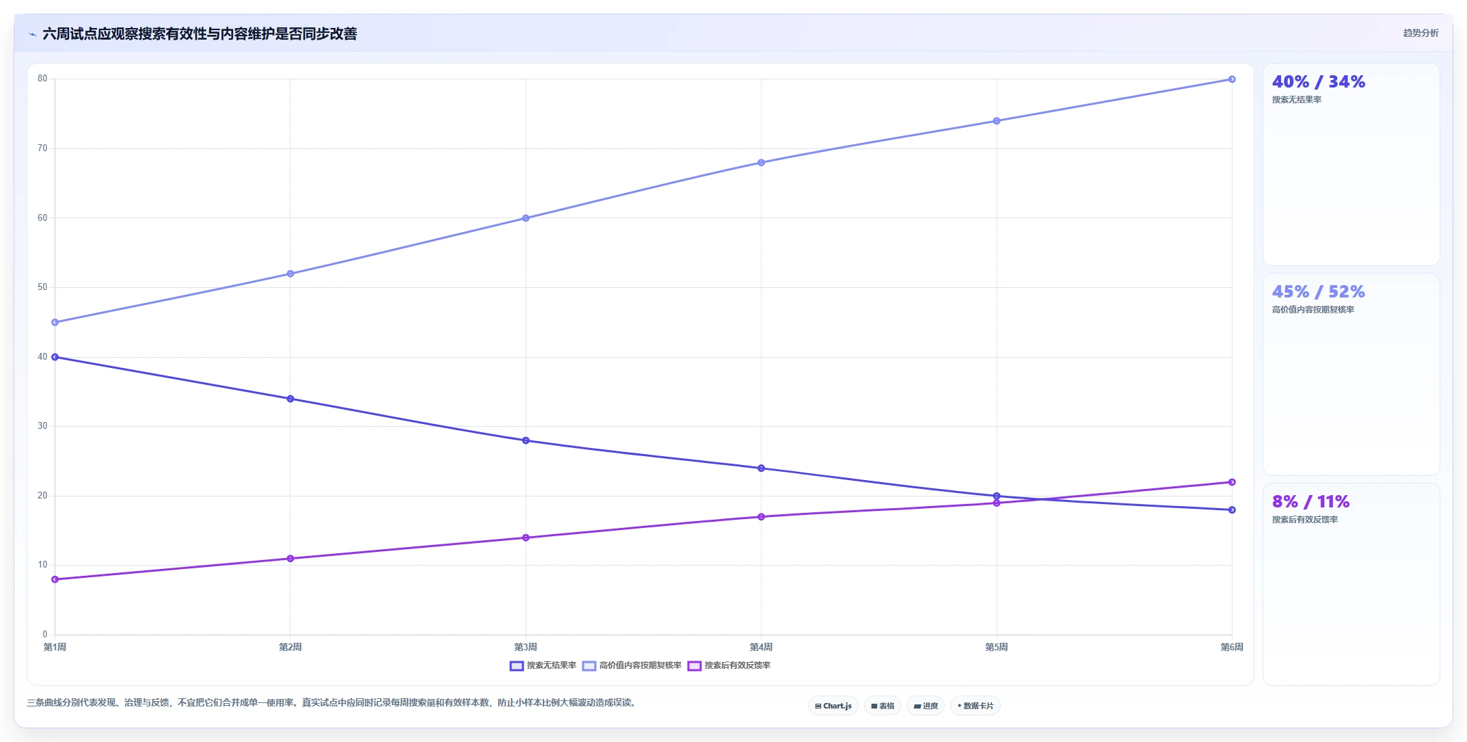
Task: Click the 40% / 34% stat card value
Action: click(1318, 82)
